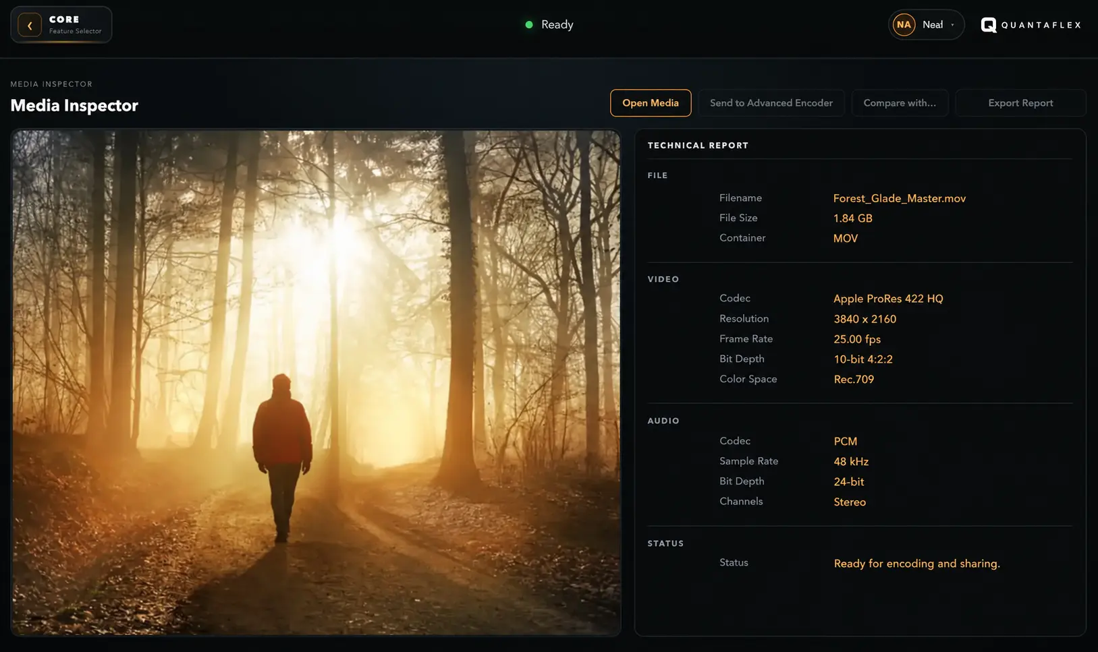Image resolution: width=1098 pixels, height=652 pixels.
Task: Click the Export Report button
Action: (x=1020, y=103)
